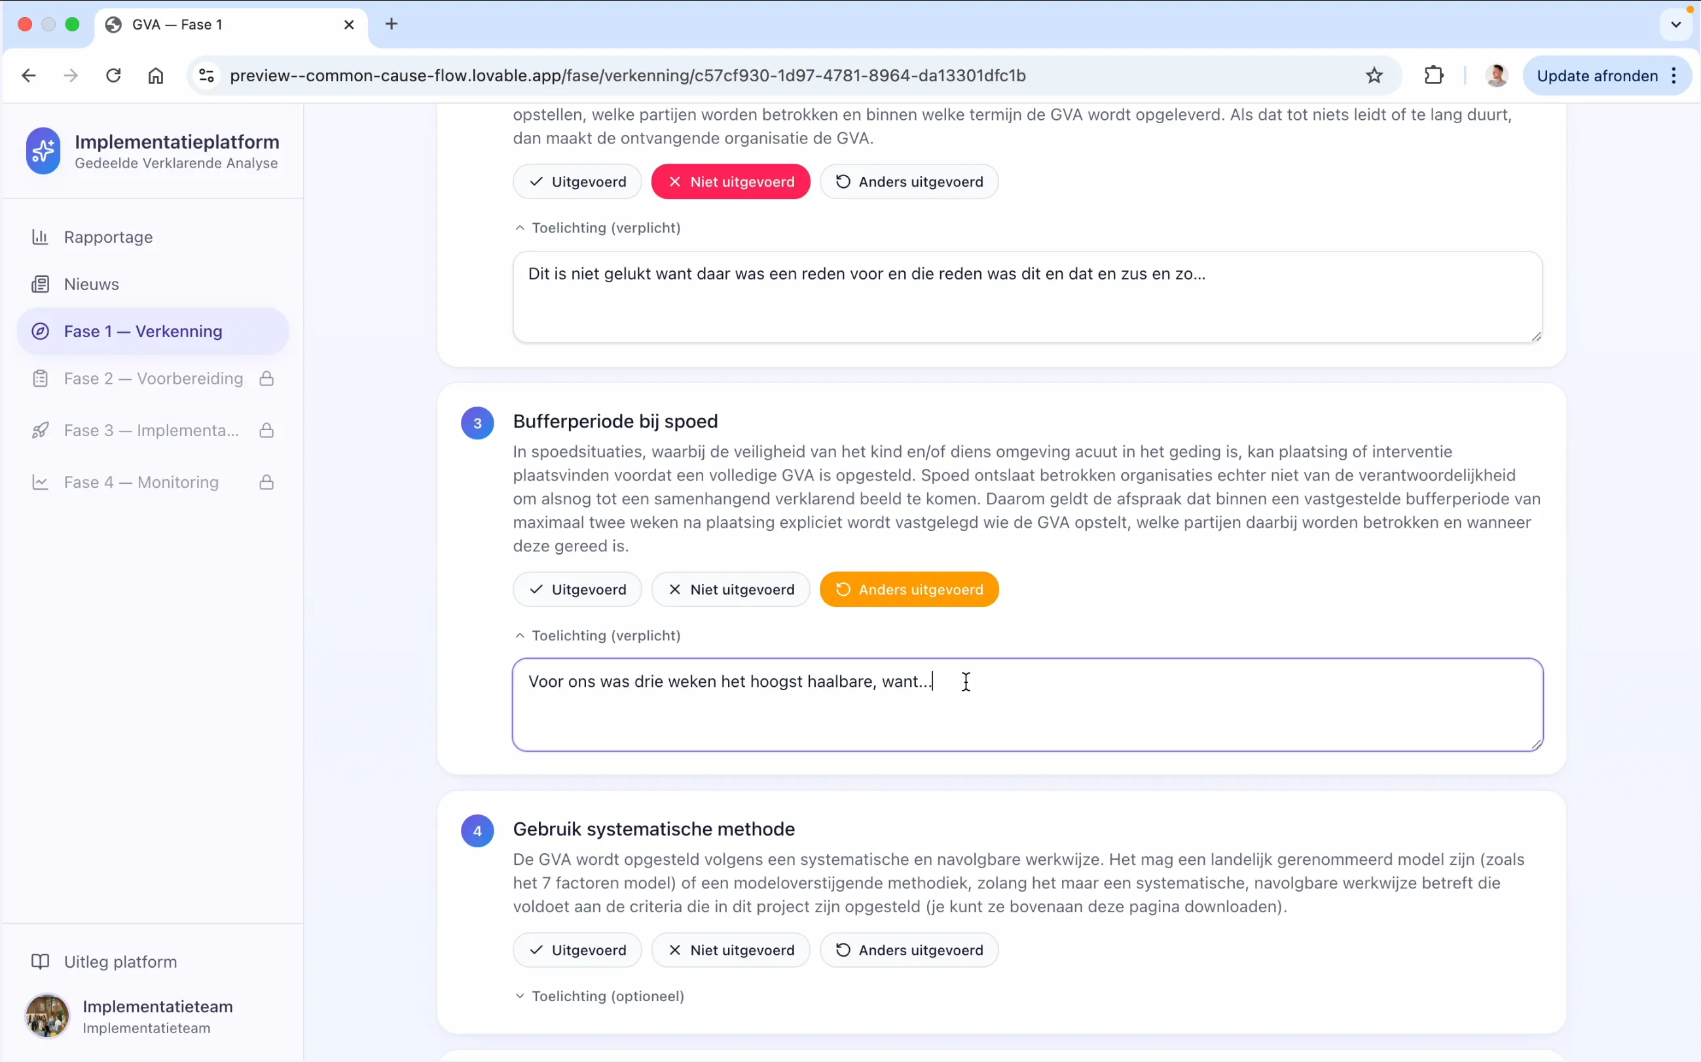This screenshot has width=1701, height=1062.
Task: Mark Bufferperiode bij spoed as Uitgevoerd
Action: click(x=577, y=589)
